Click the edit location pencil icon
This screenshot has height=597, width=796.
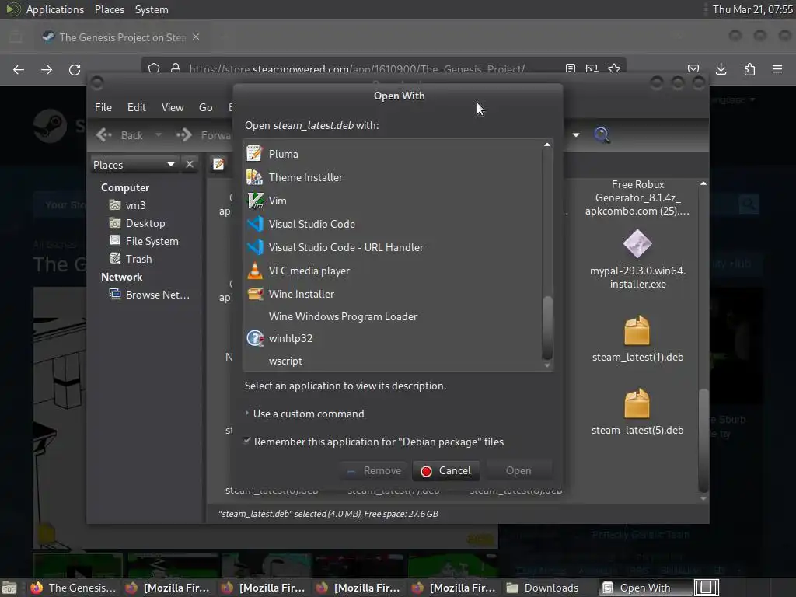coord(218,165)
